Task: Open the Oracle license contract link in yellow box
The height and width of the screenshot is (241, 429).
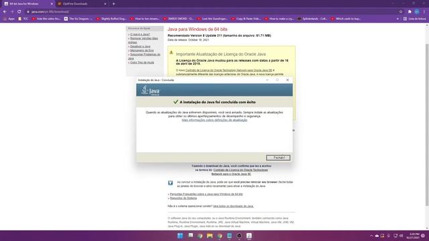Action: click(x=229, y=70)
